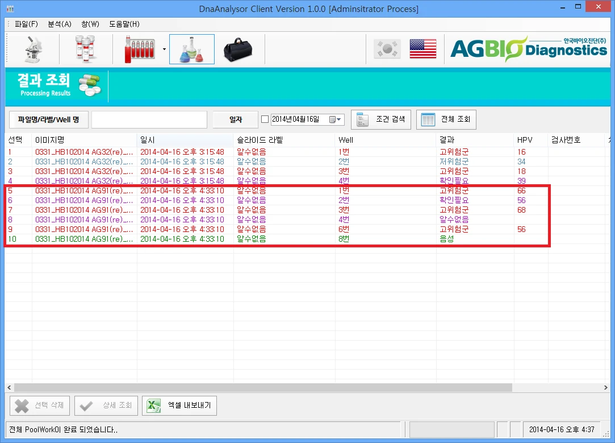The image size is (615, 443).
Task: Sort by the 선택 column header
Action: 18,140
